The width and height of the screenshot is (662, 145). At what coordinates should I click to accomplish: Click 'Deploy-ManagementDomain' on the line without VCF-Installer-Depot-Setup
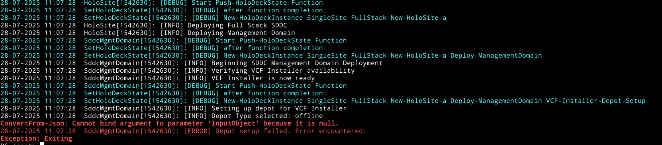pyautogui.click(x=496, y=56)
